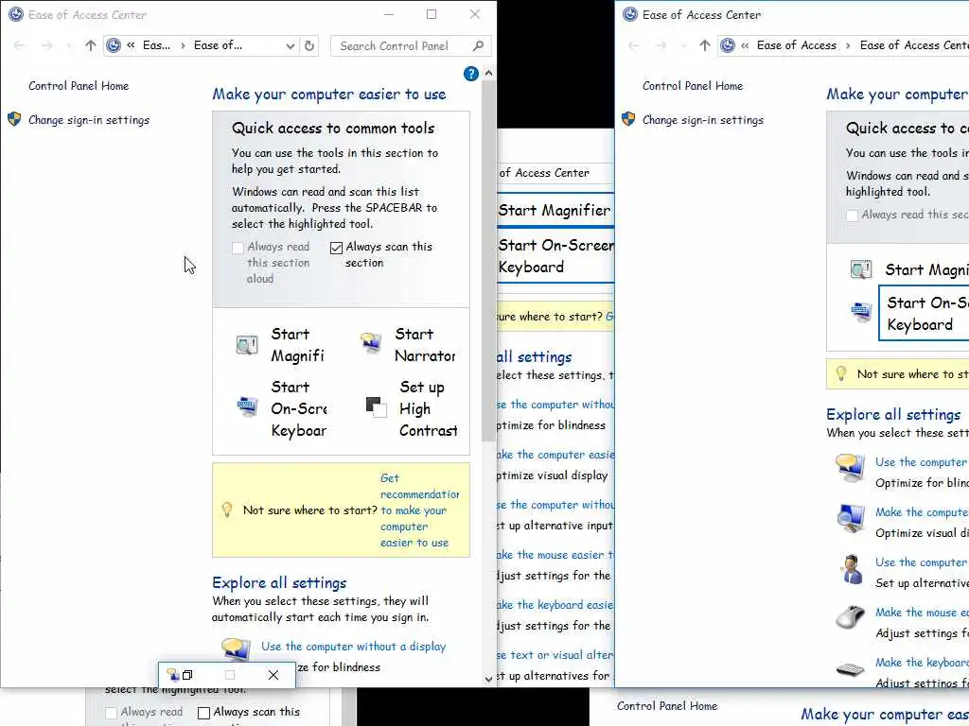969x726 pixels.
Task: Open 'Use the computer without a display' link, left window
Action: tap(353, 647)
